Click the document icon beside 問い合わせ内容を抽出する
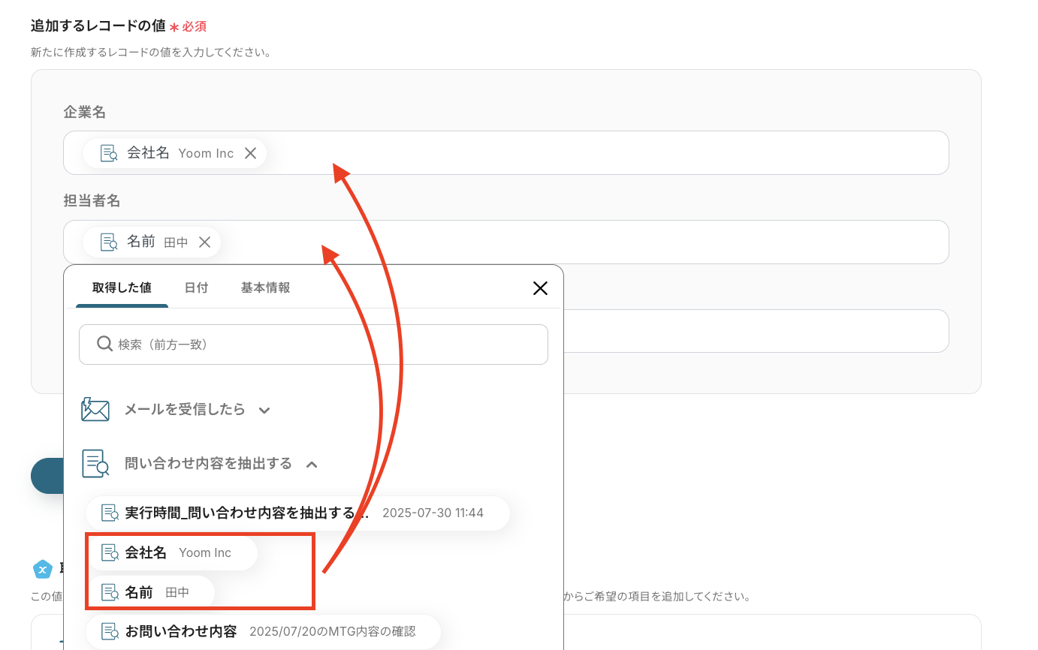Image resolution: width=1038 pixels, height=650 pixels. (95, 464)
